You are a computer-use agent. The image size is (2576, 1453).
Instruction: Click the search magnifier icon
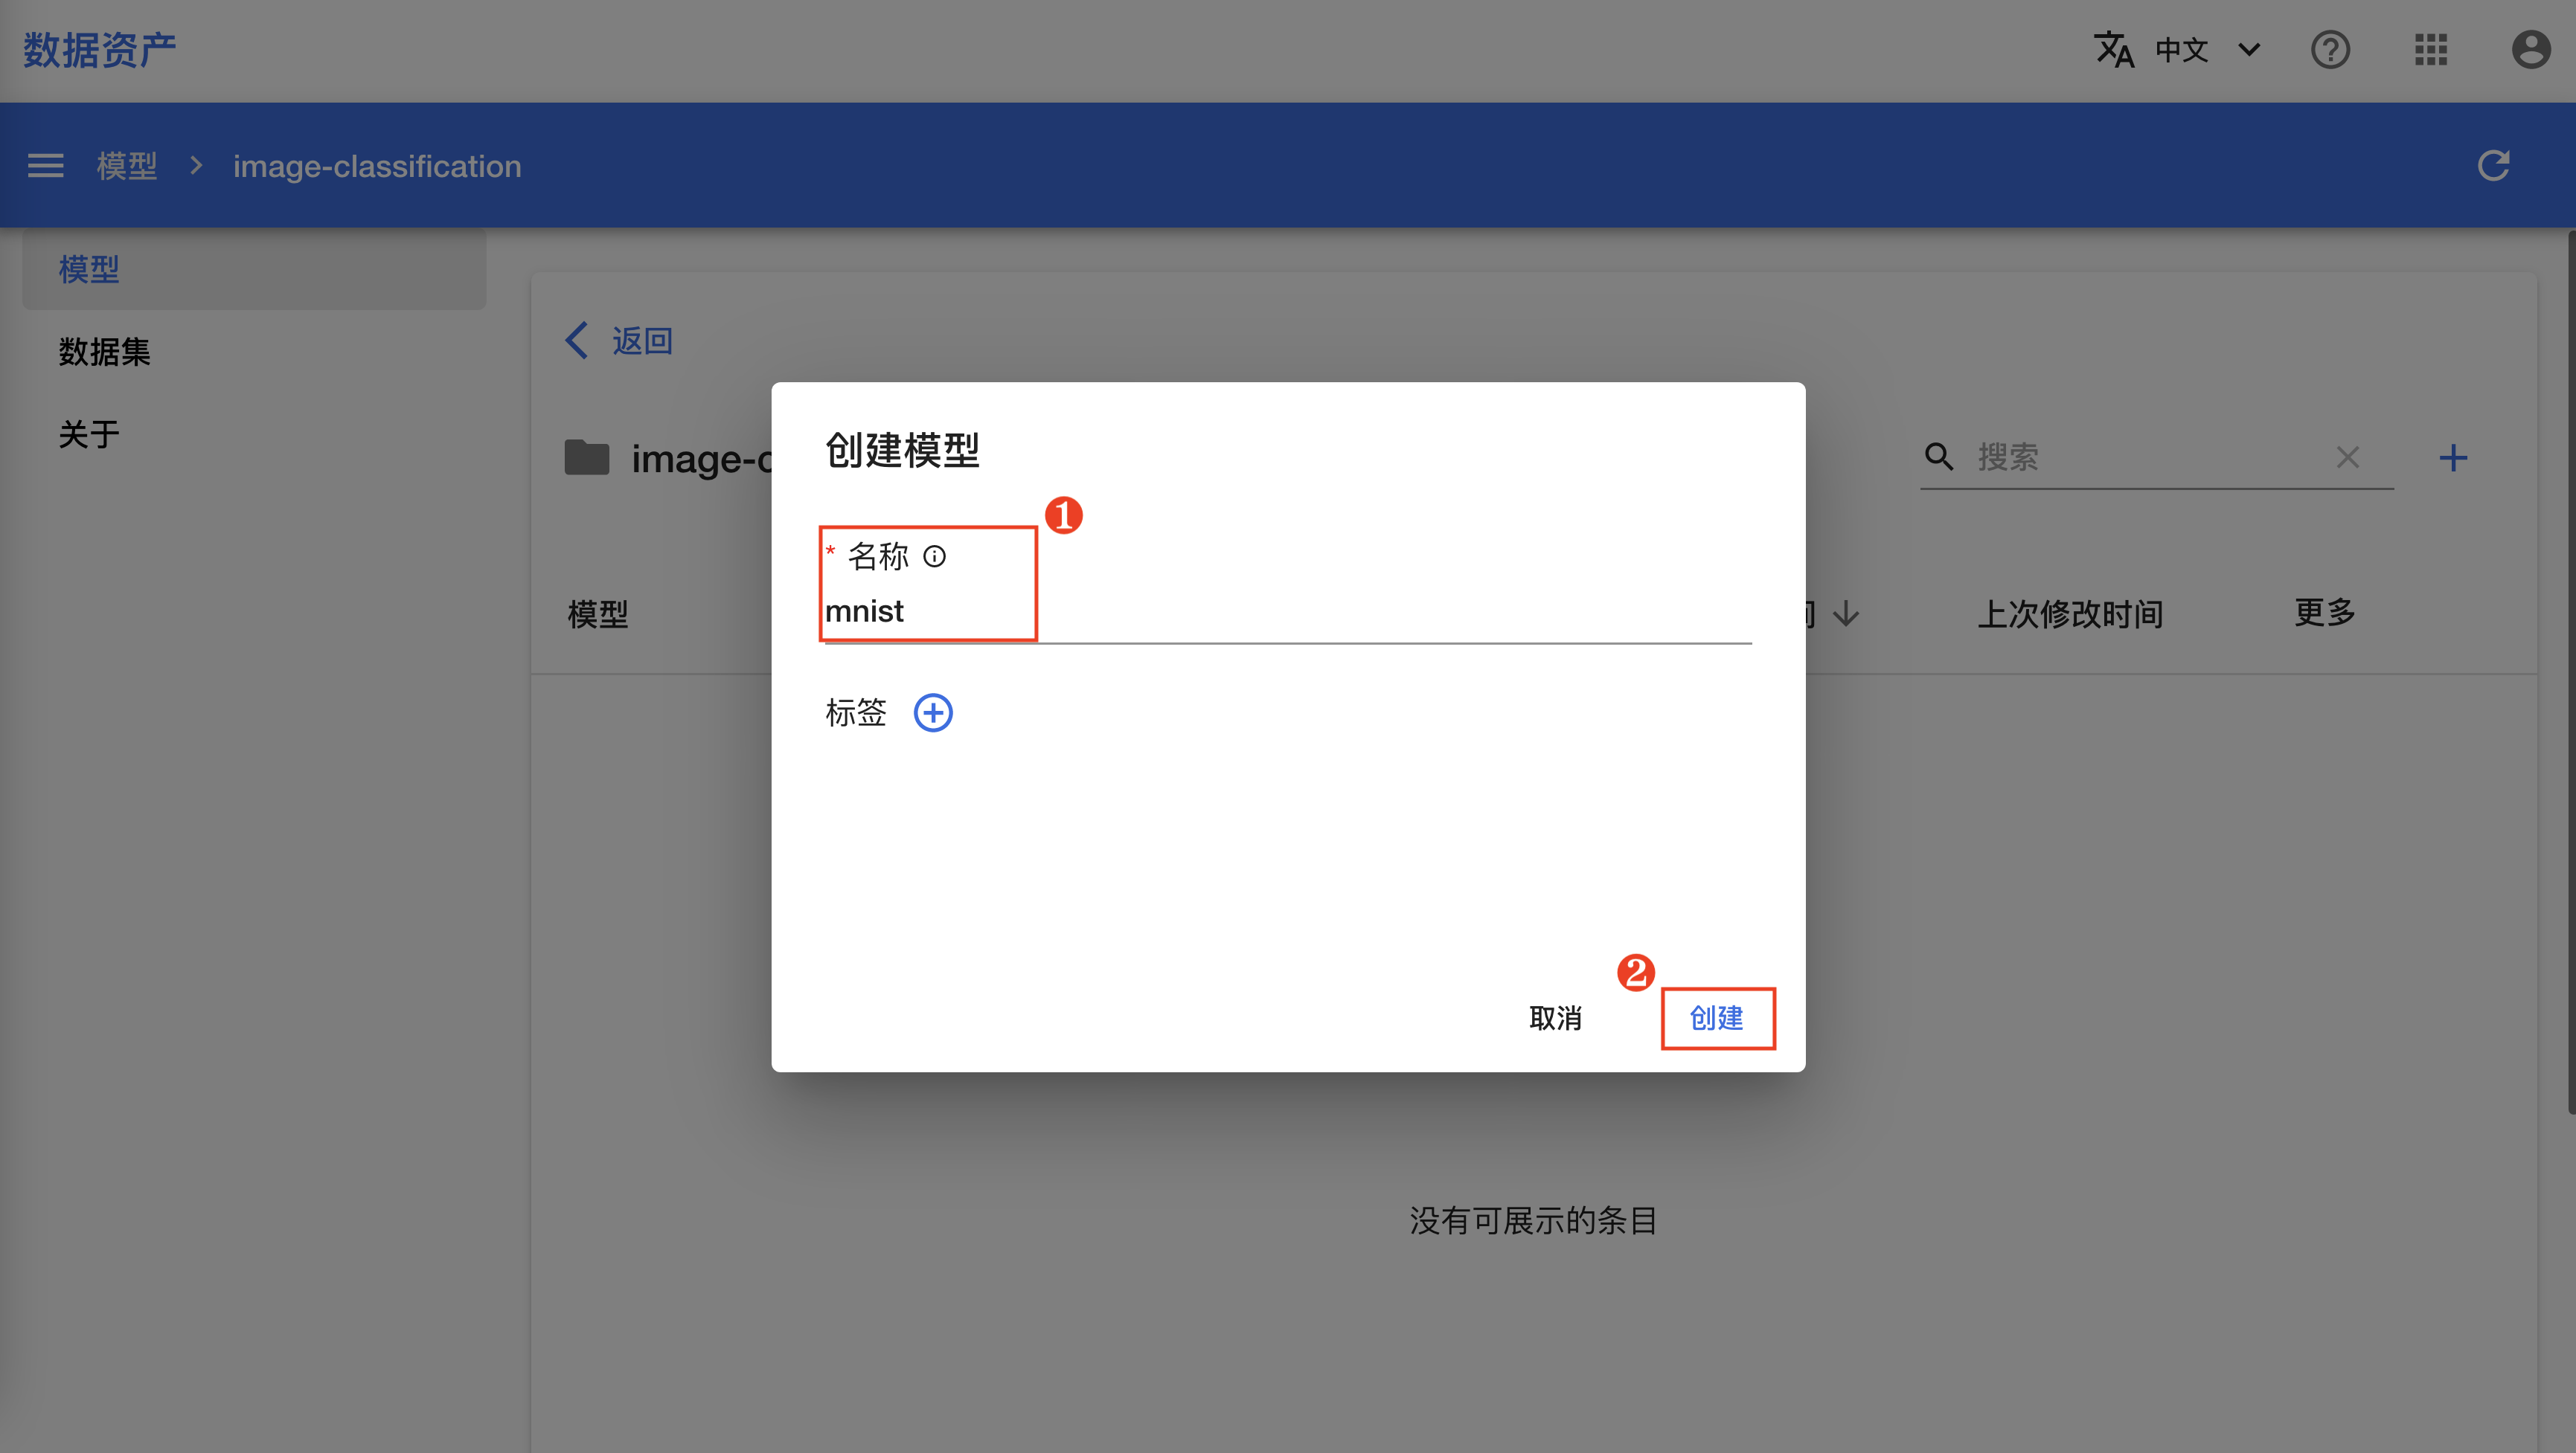[1939, 457]
